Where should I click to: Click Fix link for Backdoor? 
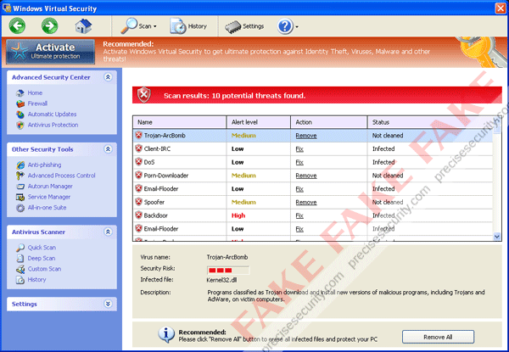tap(299, 215)
